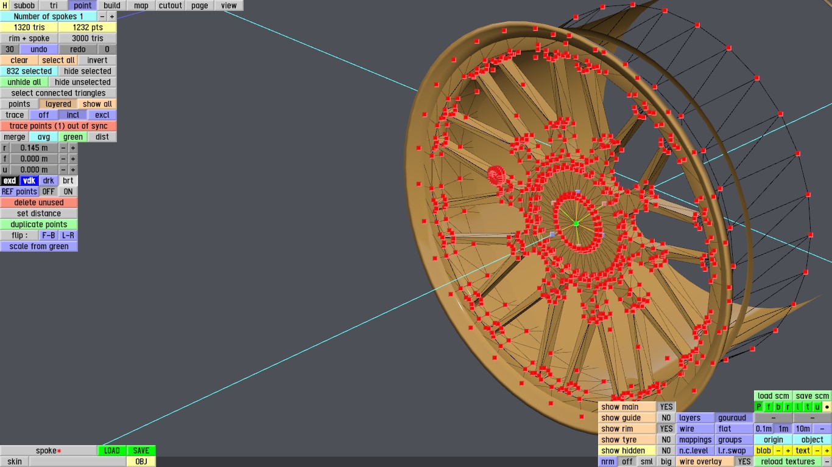This screenshot has height=467, width=832.
Task: Increase the number of spokes
Action: 112,16
